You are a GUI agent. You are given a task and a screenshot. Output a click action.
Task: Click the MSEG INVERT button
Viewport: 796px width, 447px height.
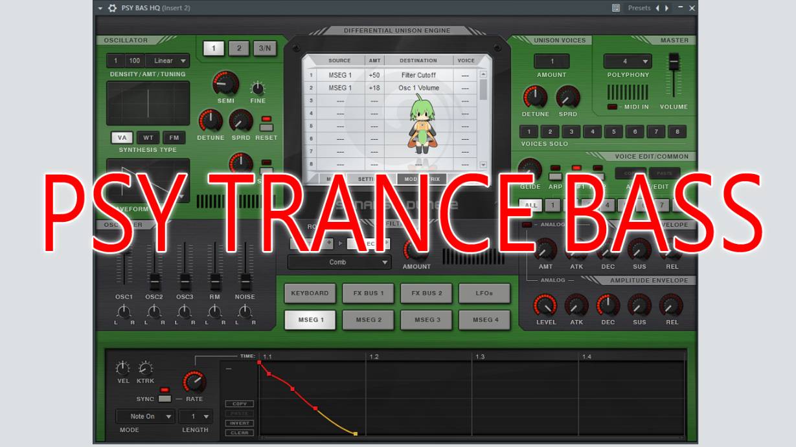tap(240, 423)
